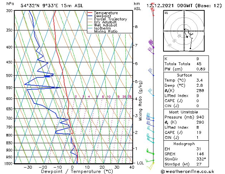The image size is (225, 174).
Task: Click the Pressure (mb) value 940
Action: (200, 117)
